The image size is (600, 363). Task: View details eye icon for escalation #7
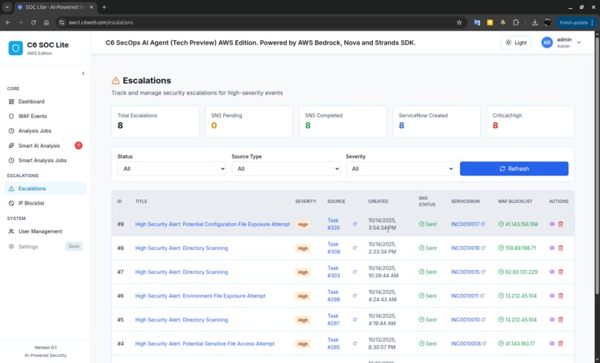(x=552, y=272)
